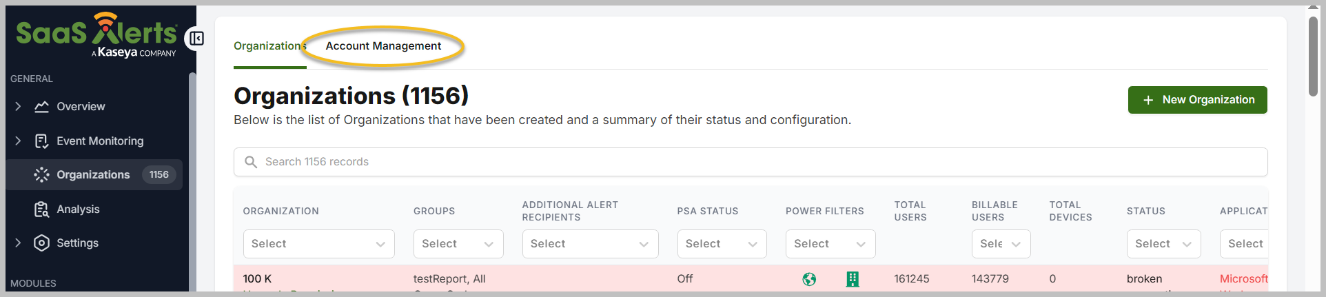Select the Organizations tab
Image resolution: width=1326 pixels, height=297 pixels.
pyautogui.click(x=267, y=46)
